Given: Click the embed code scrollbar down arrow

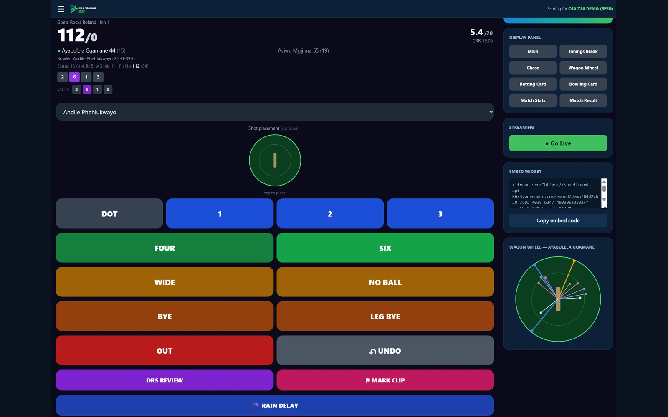Looking at the screenshot, I should [604, 200].
